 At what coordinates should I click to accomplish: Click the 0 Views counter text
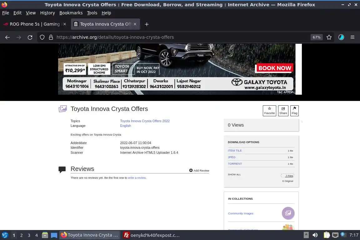pos(236,125)
